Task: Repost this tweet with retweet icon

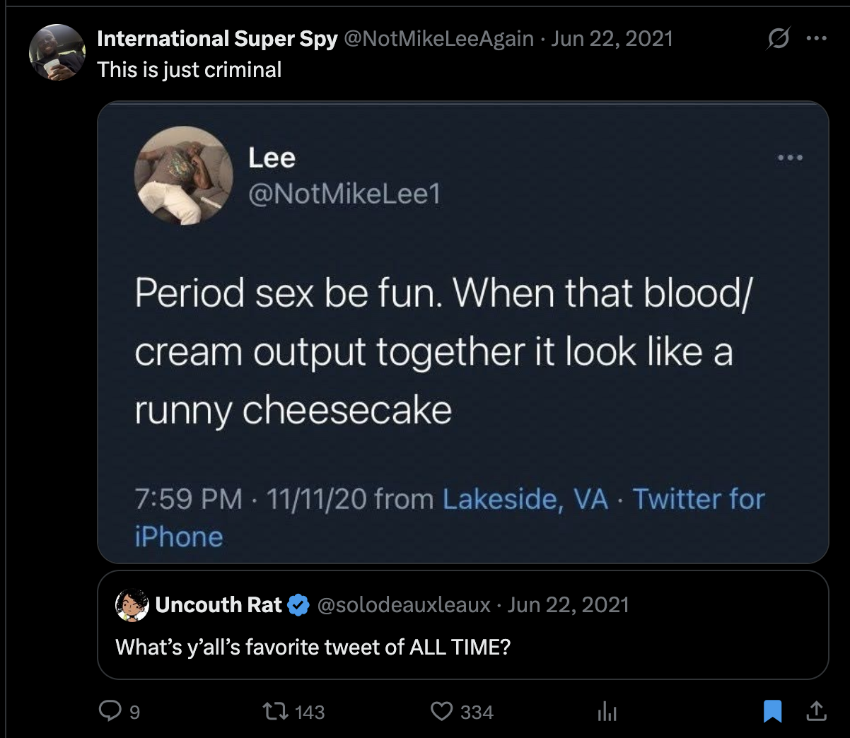Action: coord(275,710)
